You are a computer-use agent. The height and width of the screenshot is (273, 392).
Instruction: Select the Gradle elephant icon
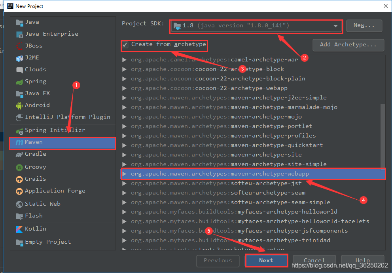tap(19, 155)
